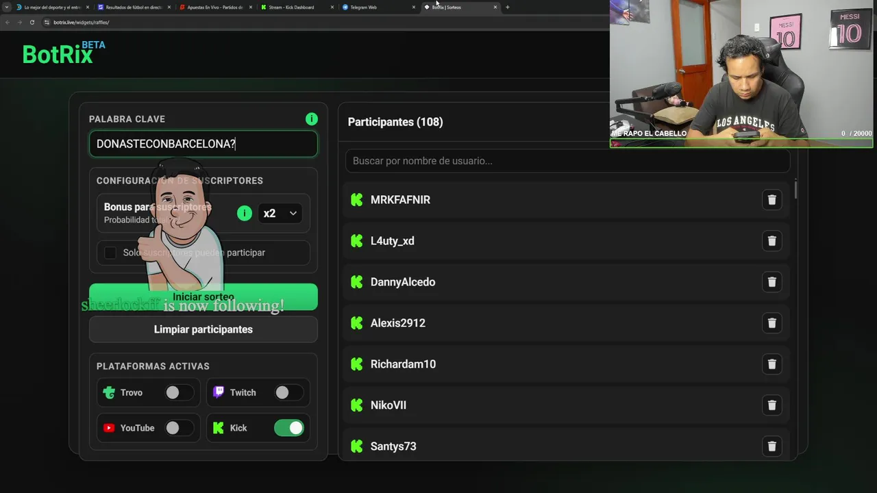This screenshot has width=877, height=493.
Task: Enable the YouTube platform toggle
Action: point(178,428)
